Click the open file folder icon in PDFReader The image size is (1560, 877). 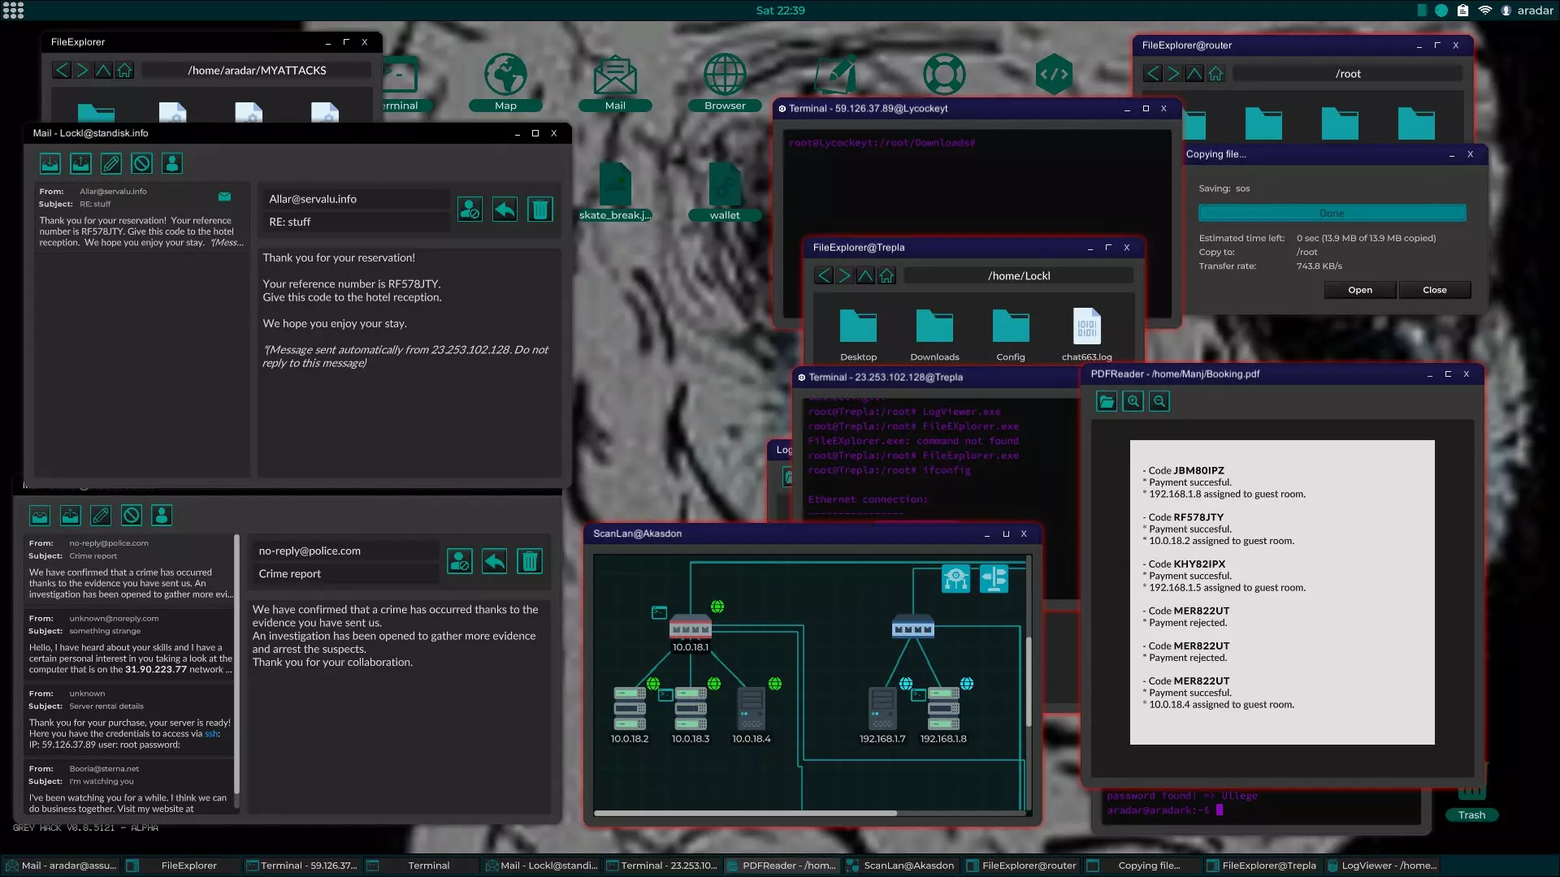pos(1106,401)
